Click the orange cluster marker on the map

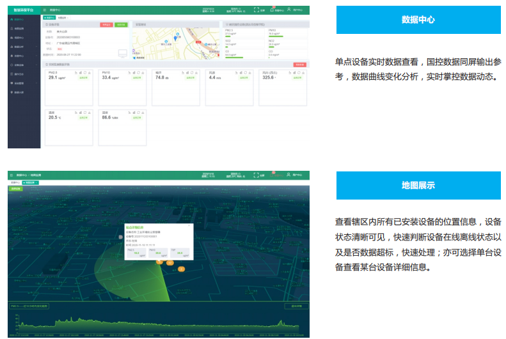tap(170, 262)
